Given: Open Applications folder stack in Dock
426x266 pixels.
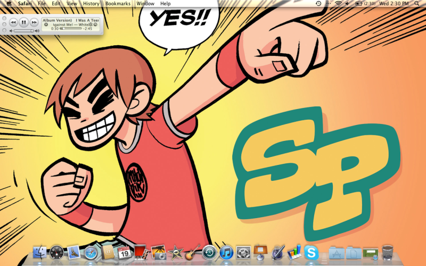Looking at the screenshot, I should coord(337,253).
